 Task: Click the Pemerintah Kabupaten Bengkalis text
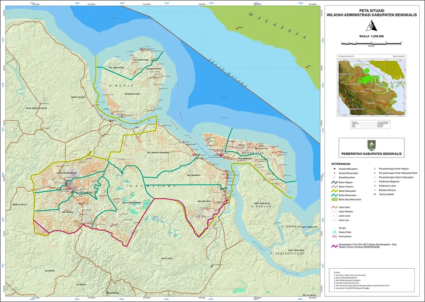pos(371,154)
